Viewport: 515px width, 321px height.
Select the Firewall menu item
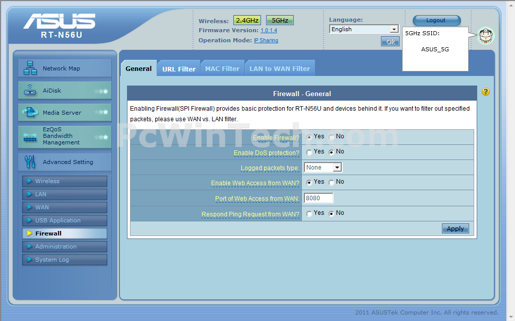pos(65,233)
